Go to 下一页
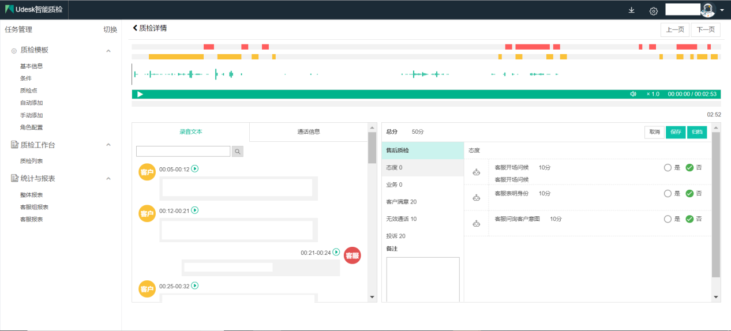 tap(705, 30)
